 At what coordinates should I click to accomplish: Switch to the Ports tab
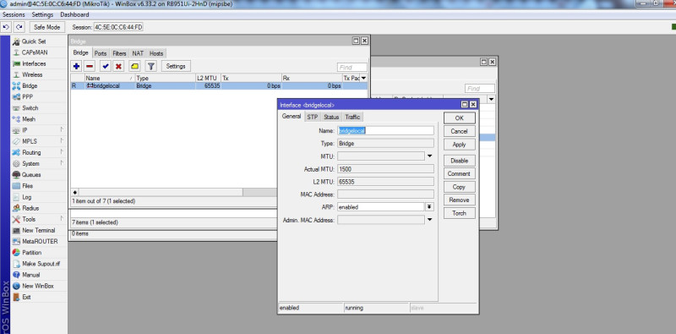click(101, 53)
